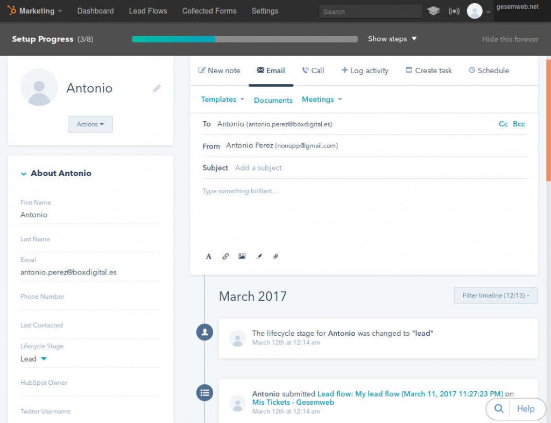Open the email signature tool
Viewport: 551px width, 423px height.
click(259, 256)
